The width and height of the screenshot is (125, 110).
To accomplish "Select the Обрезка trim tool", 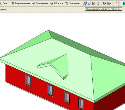I will [56, 3].
